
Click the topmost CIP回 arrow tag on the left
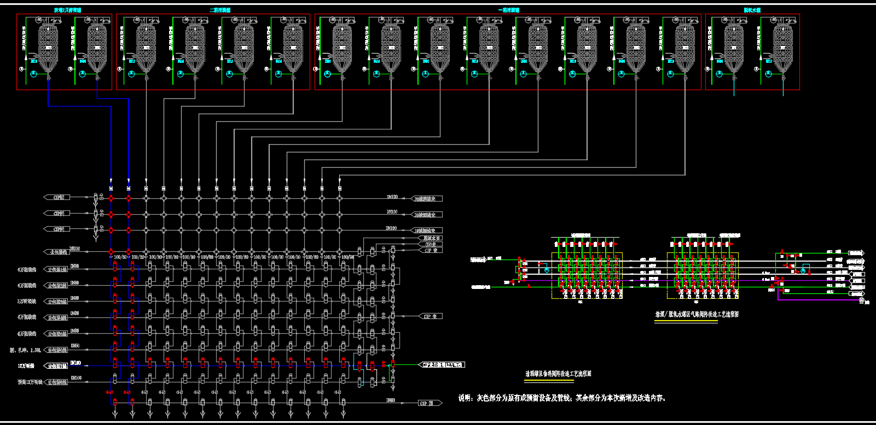[x=57, y=197]
